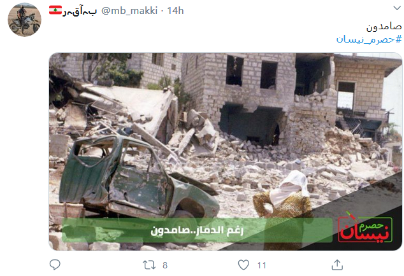
Task: Retweet the post using the retweet arrows icon
Action: [x=149, y=265]
